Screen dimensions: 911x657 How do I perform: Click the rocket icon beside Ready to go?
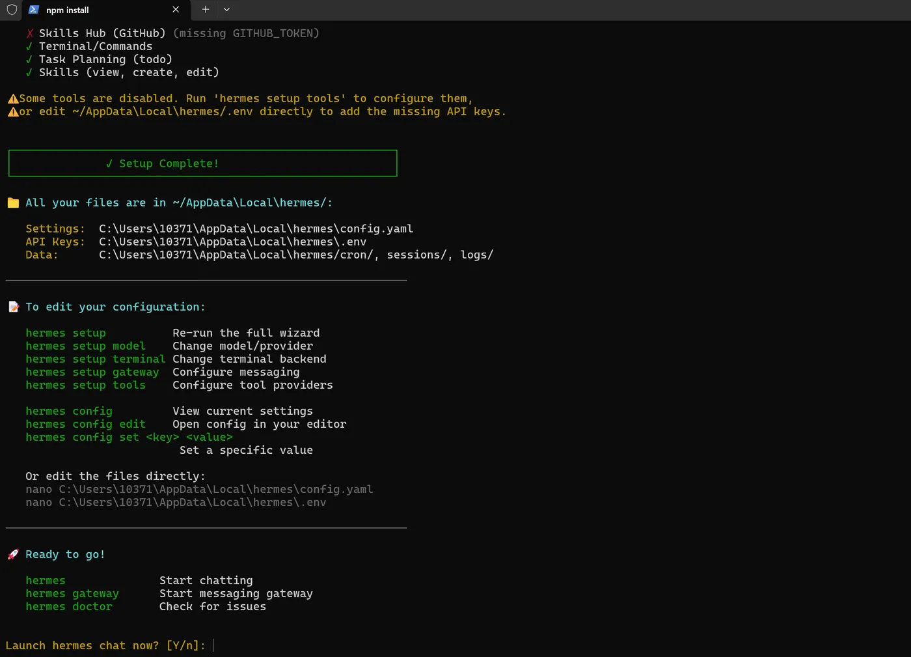coord(13,554)
